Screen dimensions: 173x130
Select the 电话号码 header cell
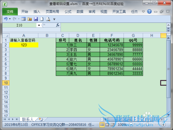(x=112, y=40)
